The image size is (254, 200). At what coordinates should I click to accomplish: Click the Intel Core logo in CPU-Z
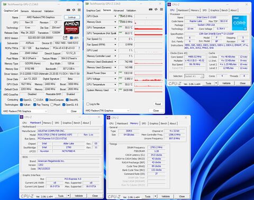[239, 23]
